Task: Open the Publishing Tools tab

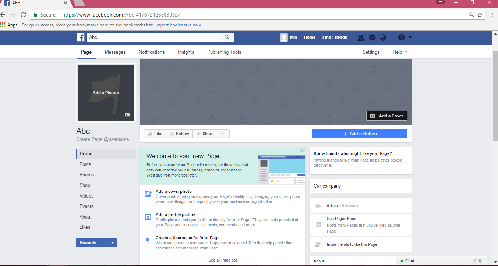Action: [x=224, y=52]
